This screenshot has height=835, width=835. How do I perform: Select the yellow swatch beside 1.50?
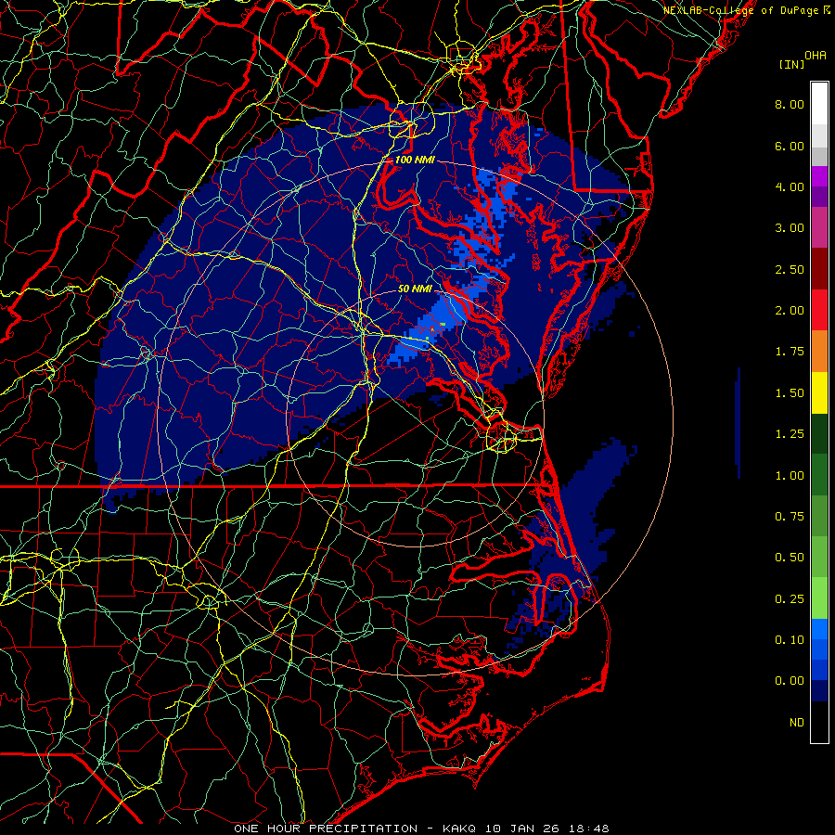coord(819,392)
